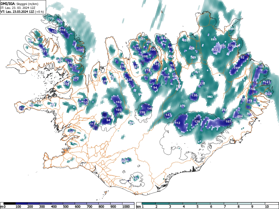Click the visibility value 761
279x209 pixels.
(197, 72)
